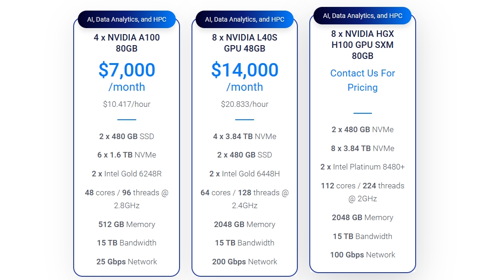Click the HPC badge on the H100 card

pos(362,16)
